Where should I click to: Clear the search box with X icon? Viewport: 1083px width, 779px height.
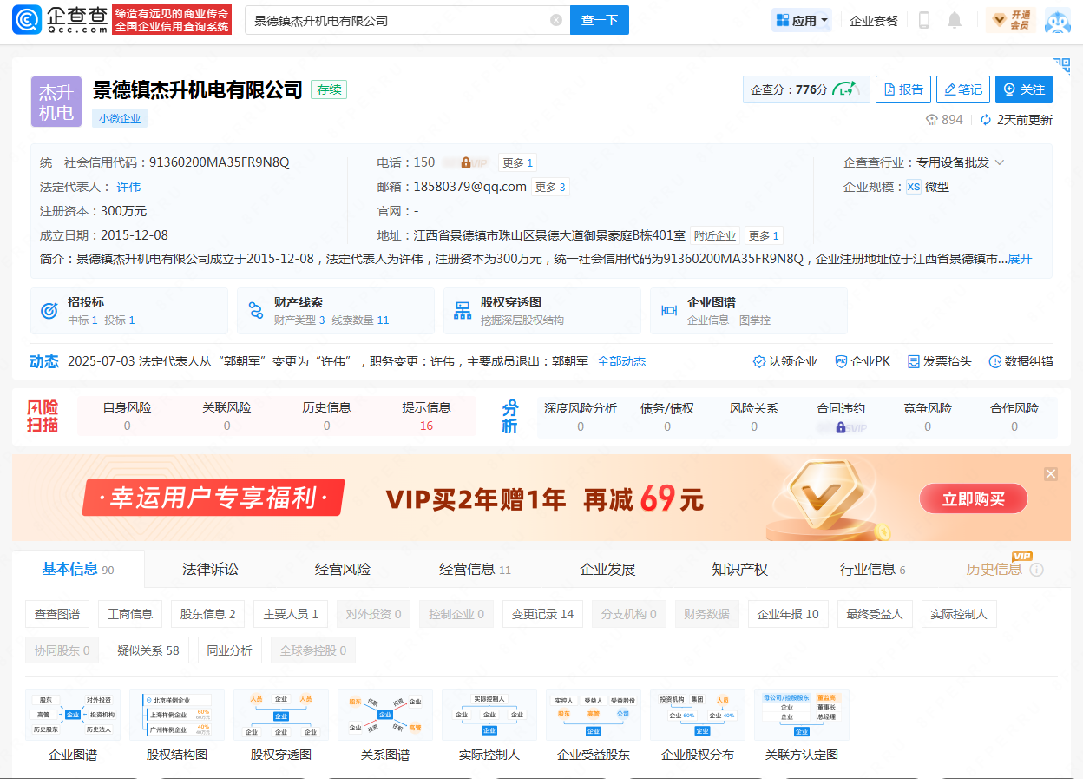pyautogui.click(x=556, y=20)
